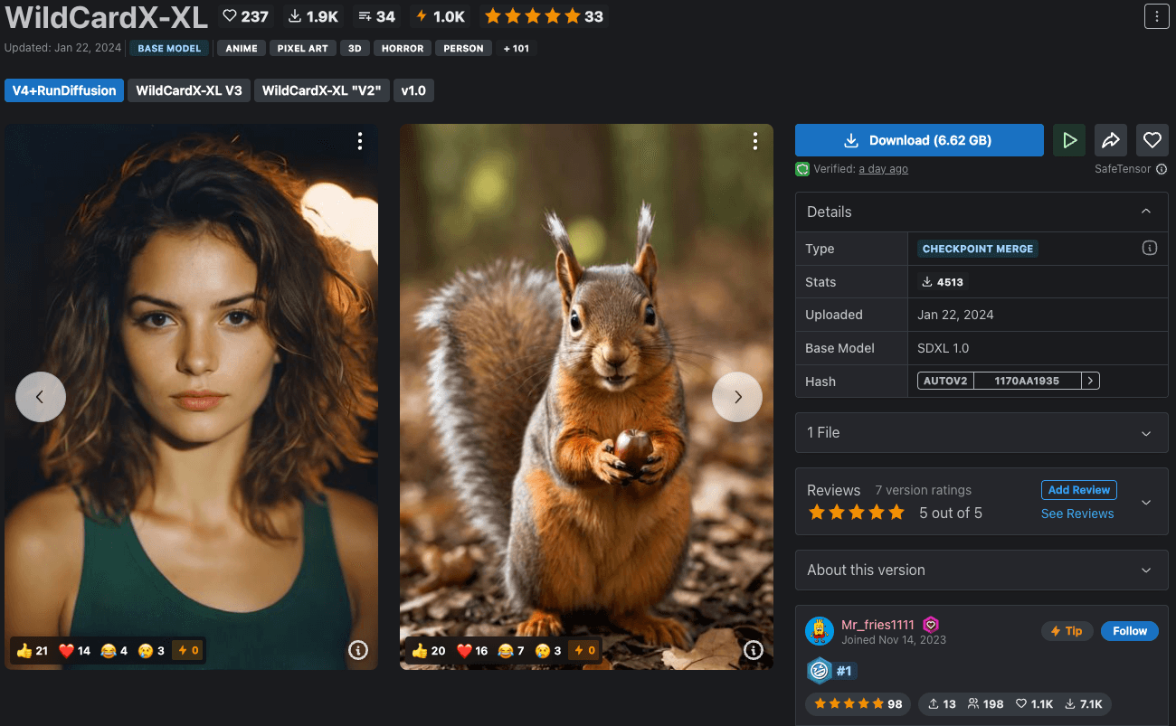
Task: Click the HORROR tag
Action: coord(403,48)
